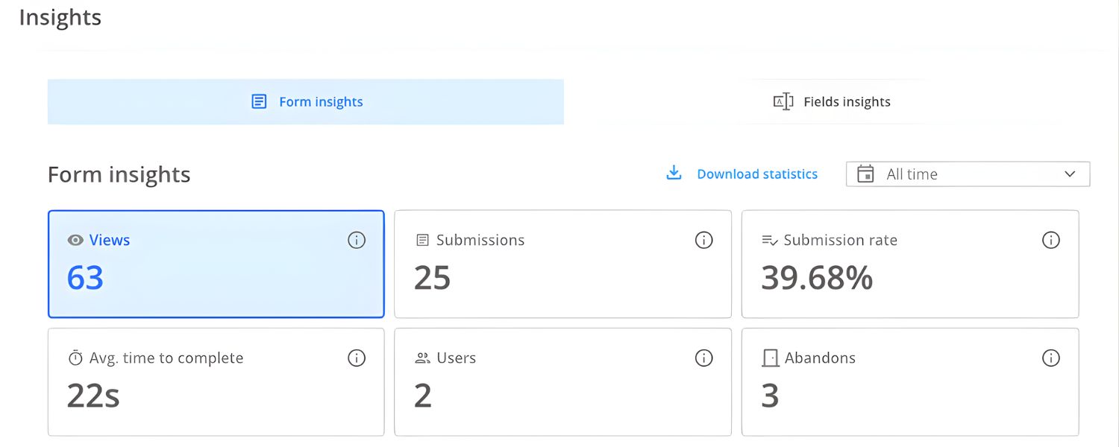Click the chevron on the time range selector
The image size is (1119, 447).
tap(1072, 174)
